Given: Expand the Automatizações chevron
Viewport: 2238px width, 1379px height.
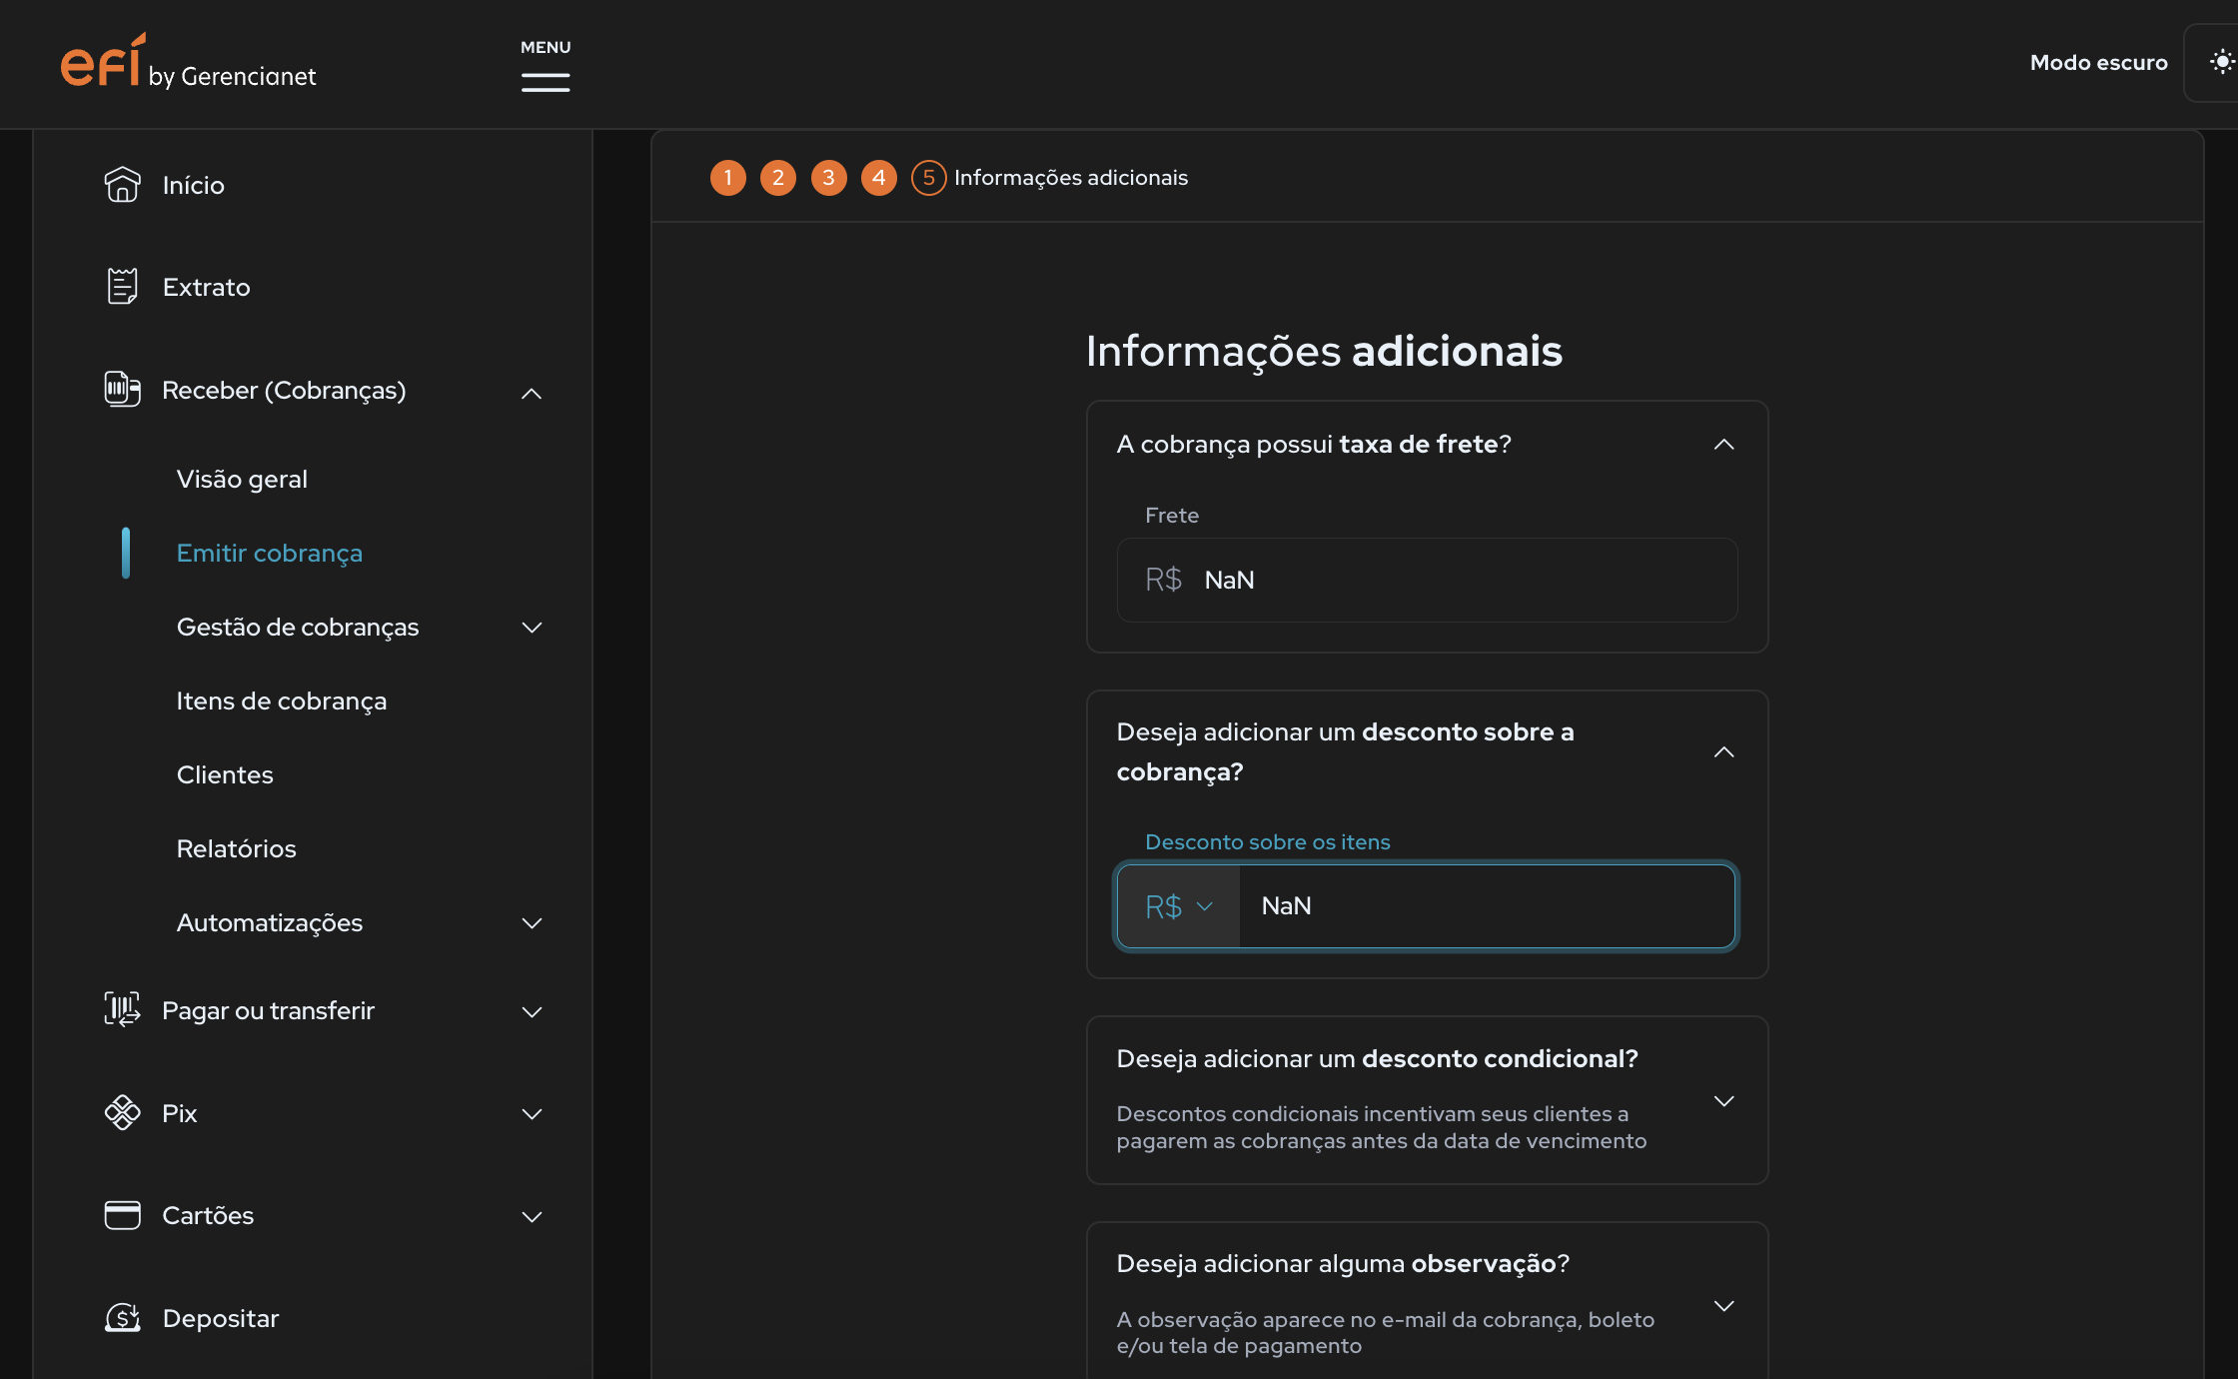Looking at the screenshot, I should tap(532, 922).
